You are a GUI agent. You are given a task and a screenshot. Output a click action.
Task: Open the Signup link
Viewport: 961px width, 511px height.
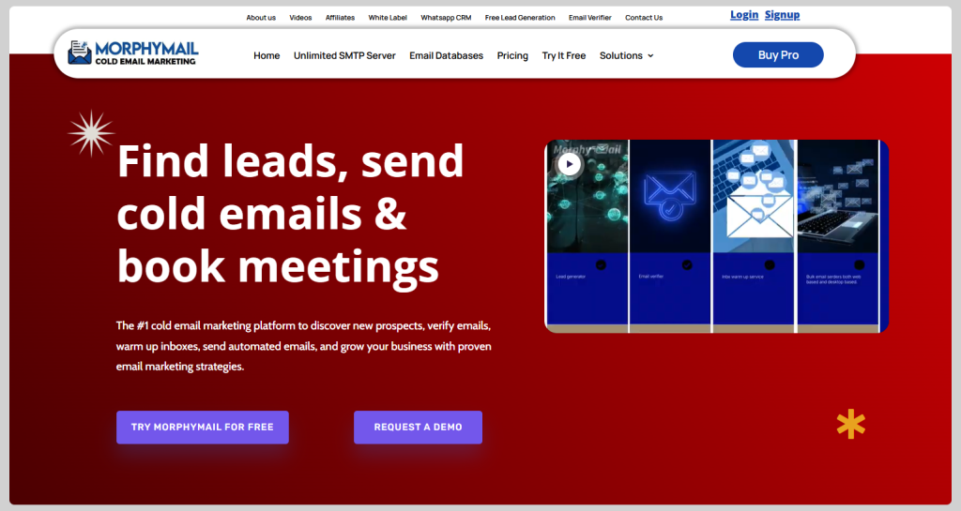[x=782, y=15]
